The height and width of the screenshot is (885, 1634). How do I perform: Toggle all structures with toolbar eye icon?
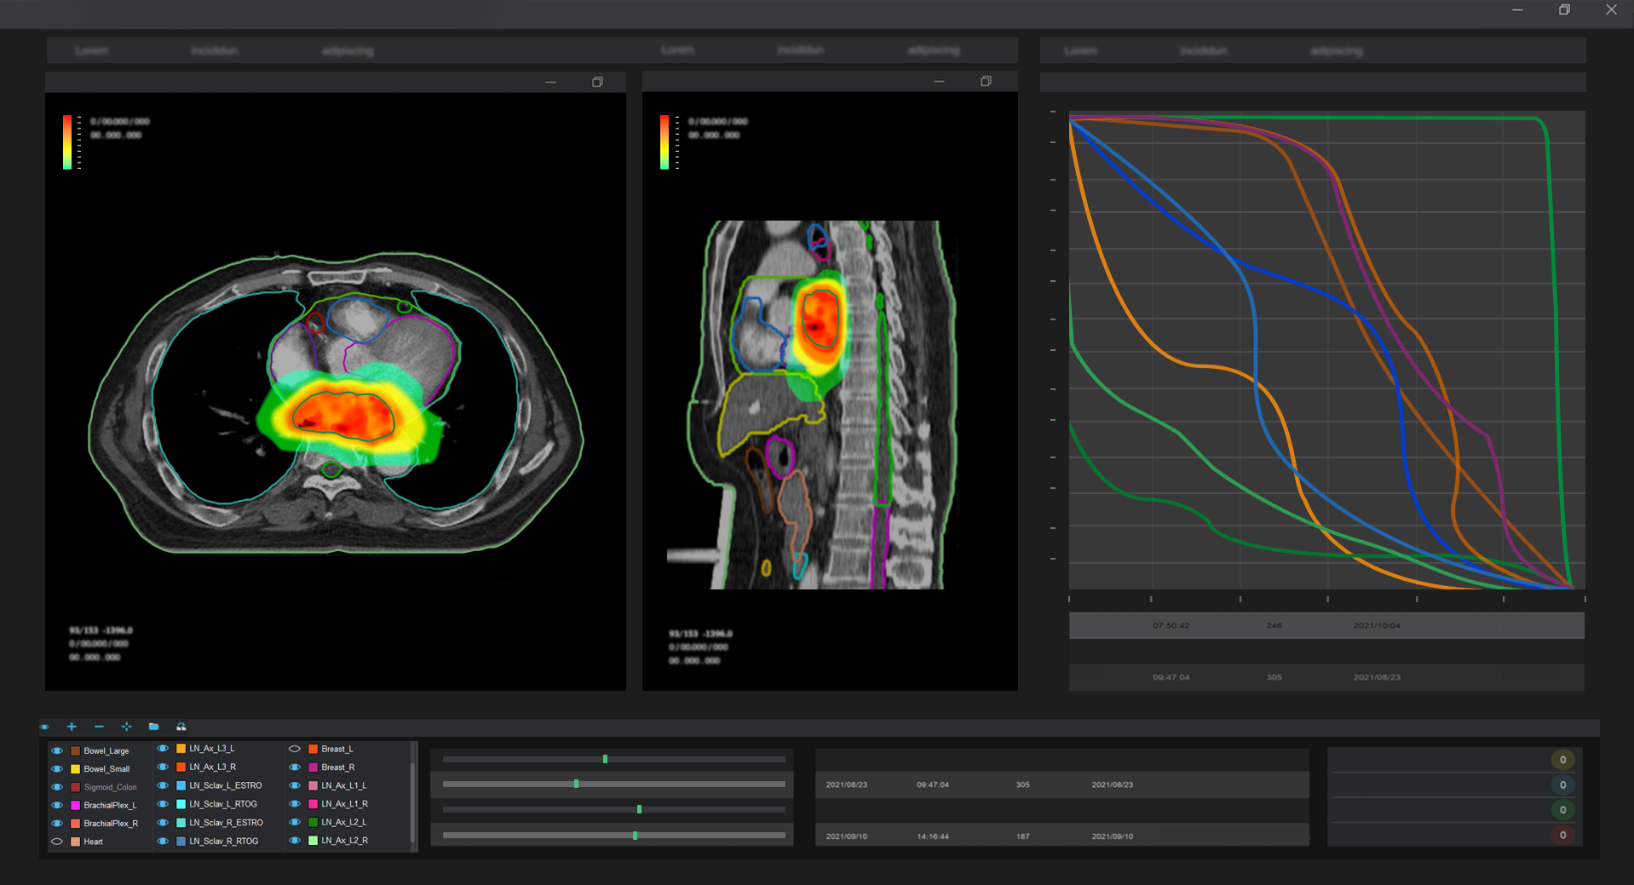pyautogui.click(x=44, y=727)
